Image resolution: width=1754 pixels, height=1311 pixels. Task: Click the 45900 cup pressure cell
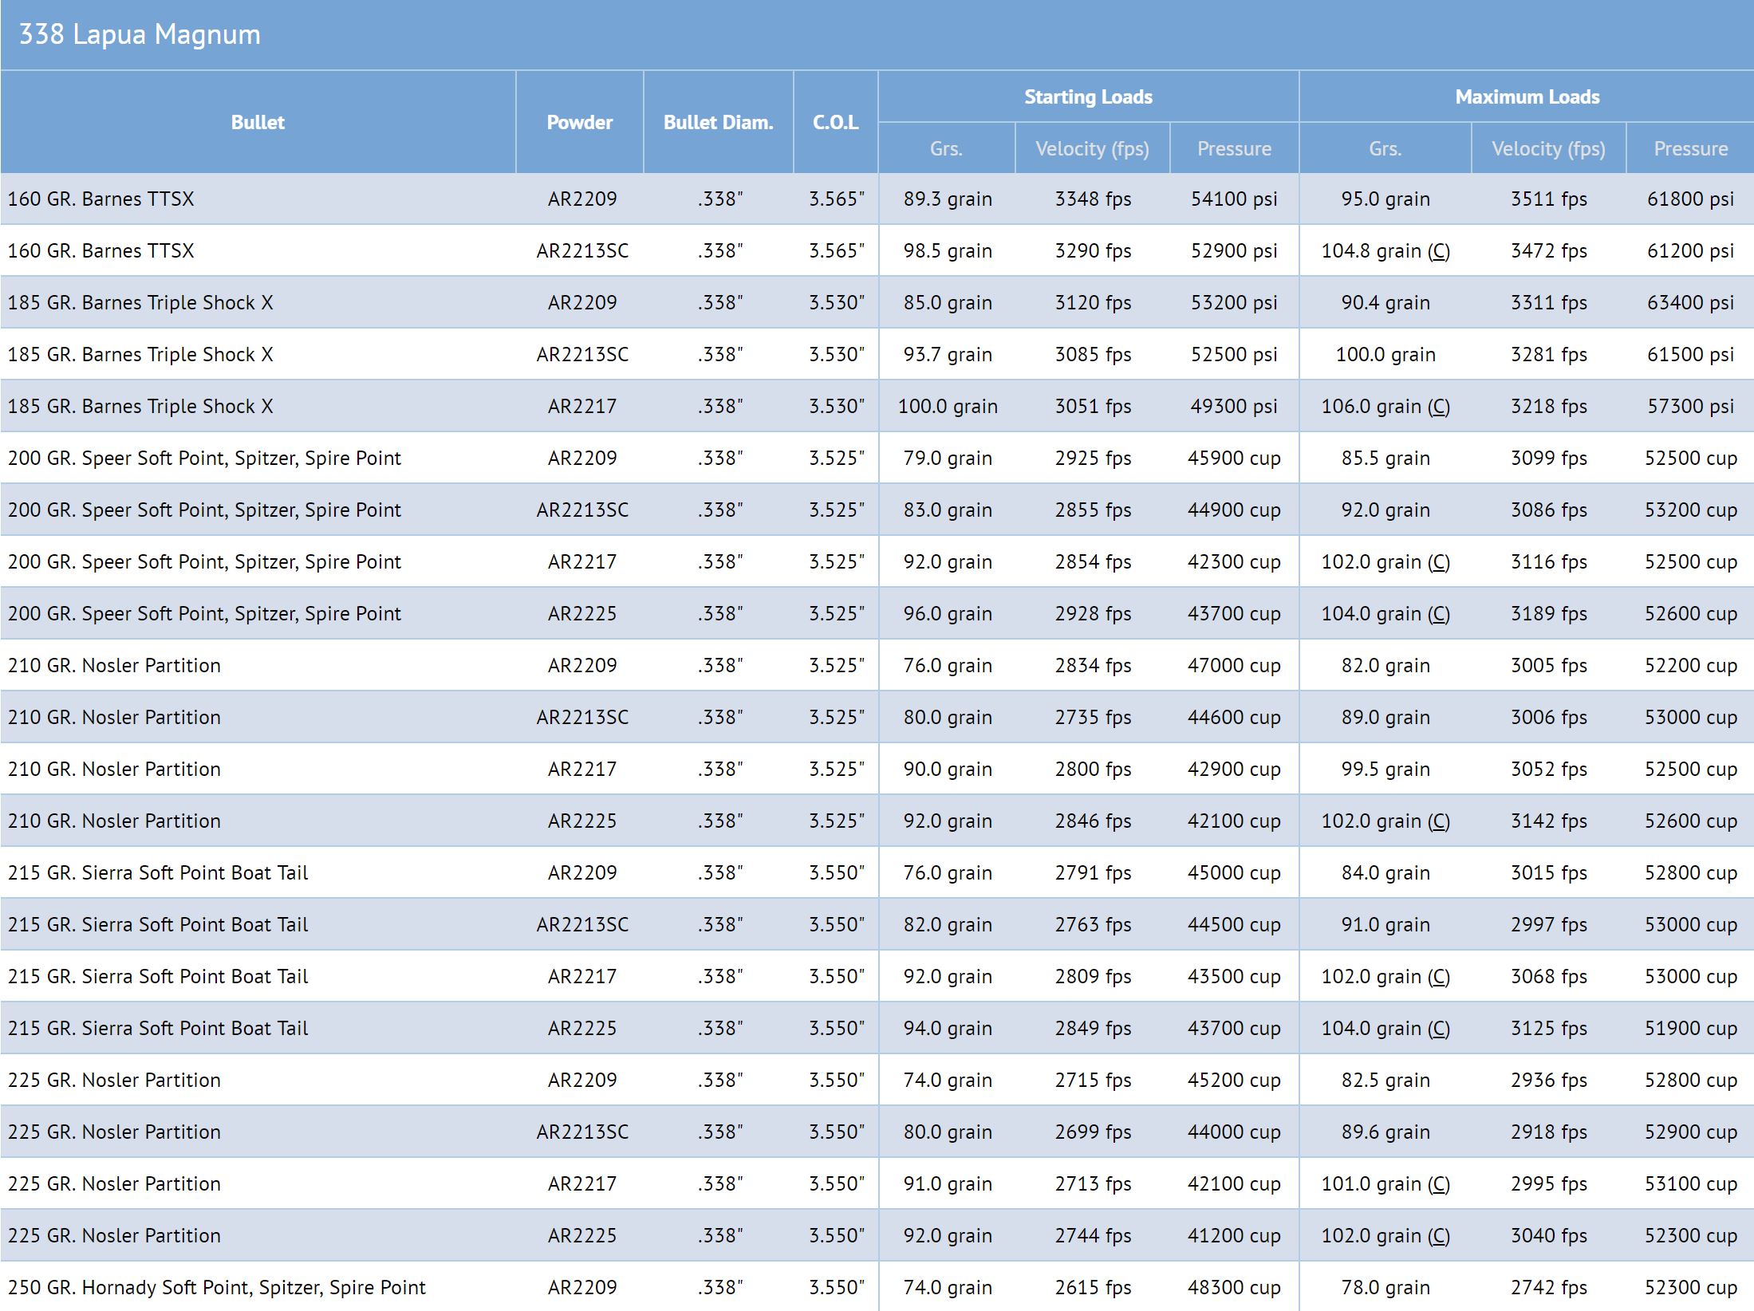coord(1234,458)
